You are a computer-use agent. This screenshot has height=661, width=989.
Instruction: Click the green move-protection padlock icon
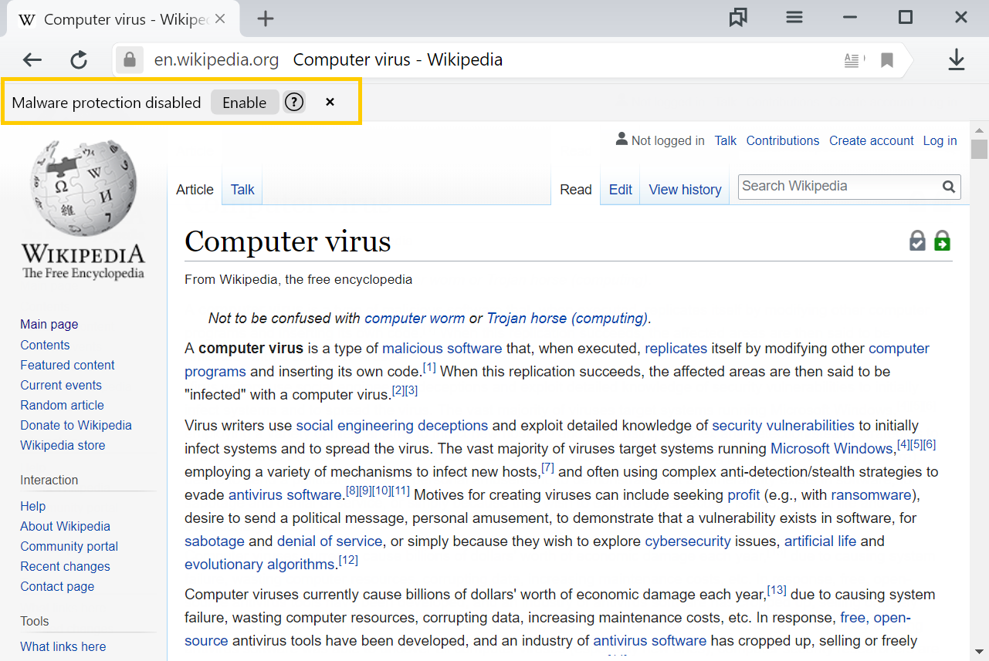tap(942, 241)
